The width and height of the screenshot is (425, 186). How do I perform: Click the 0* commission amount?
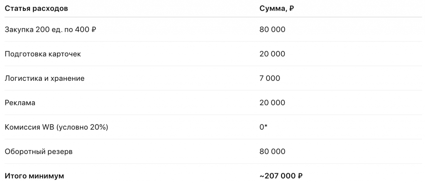(263, 127)
